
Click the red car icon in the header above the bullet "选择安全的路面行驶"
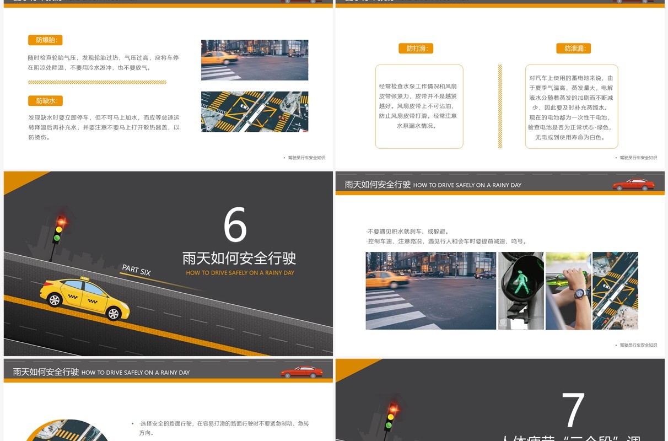click(x=301, y=372)
